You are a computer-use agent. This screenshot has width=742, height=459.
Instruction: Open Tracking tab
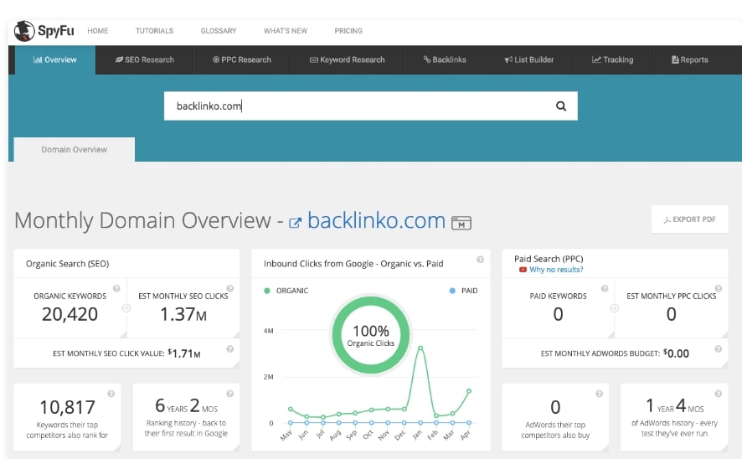click(613, 59)
